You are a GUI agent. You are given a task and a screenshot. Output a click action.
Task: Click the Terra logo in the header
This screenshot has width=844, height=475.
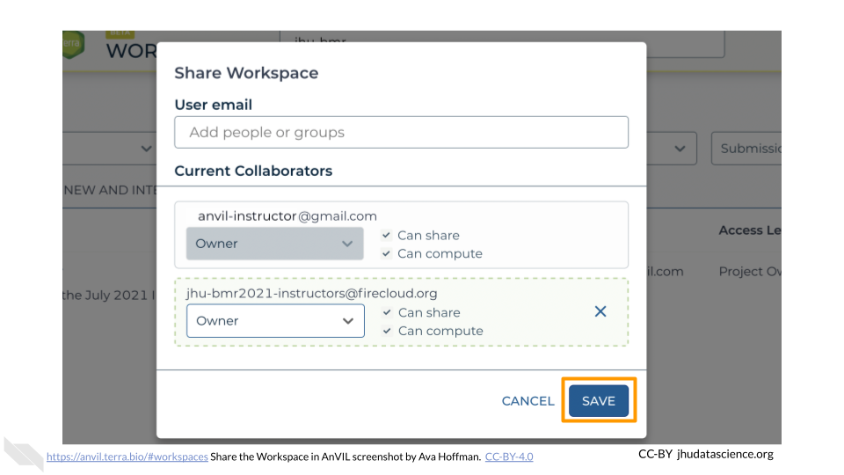coord(73,46)
